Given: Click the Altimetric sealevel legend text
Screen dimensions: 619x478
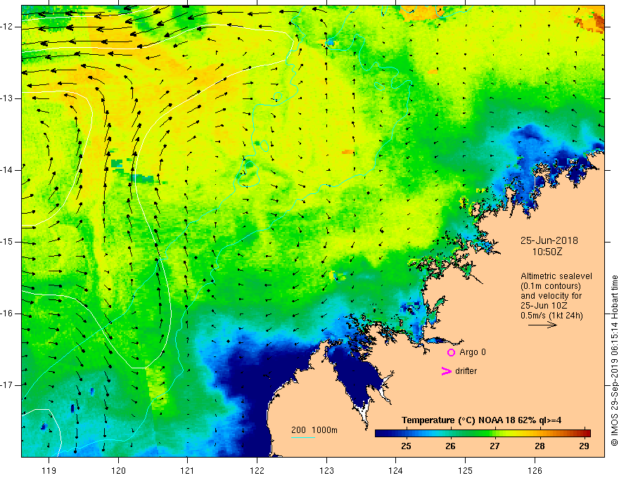Looking at the screenshot, I should [556, 276].
